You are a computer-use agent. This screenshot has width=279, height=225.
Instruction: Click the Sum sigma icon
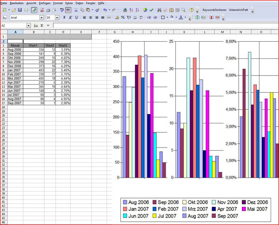pos(42,26)
